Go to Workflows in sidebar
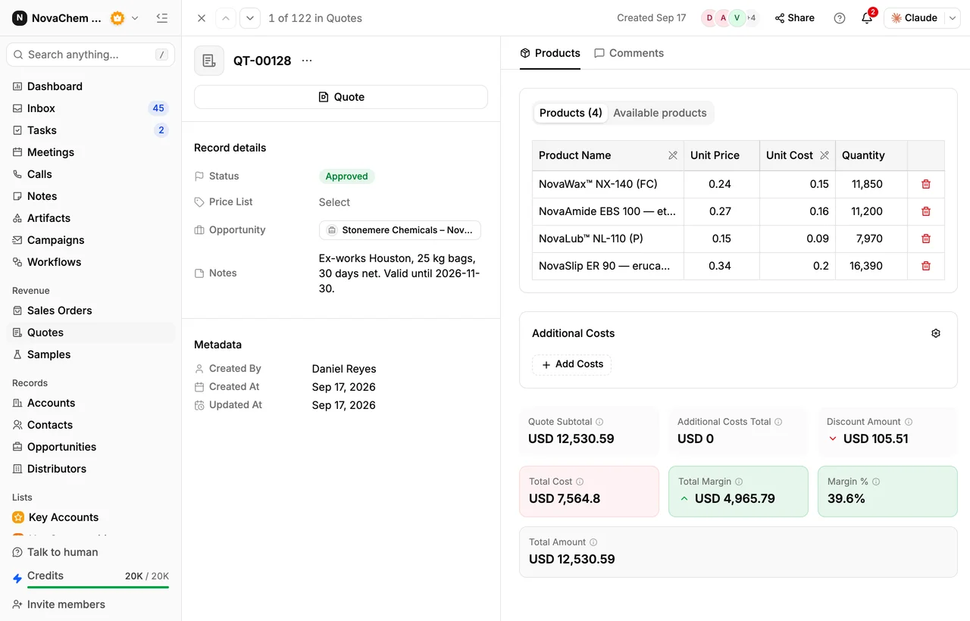 (x=91, y=262)
